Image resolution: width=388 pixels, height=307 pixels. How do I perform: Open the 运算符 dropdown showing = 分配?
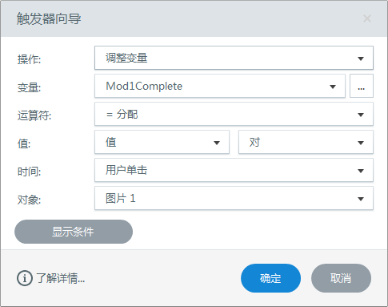234,114
